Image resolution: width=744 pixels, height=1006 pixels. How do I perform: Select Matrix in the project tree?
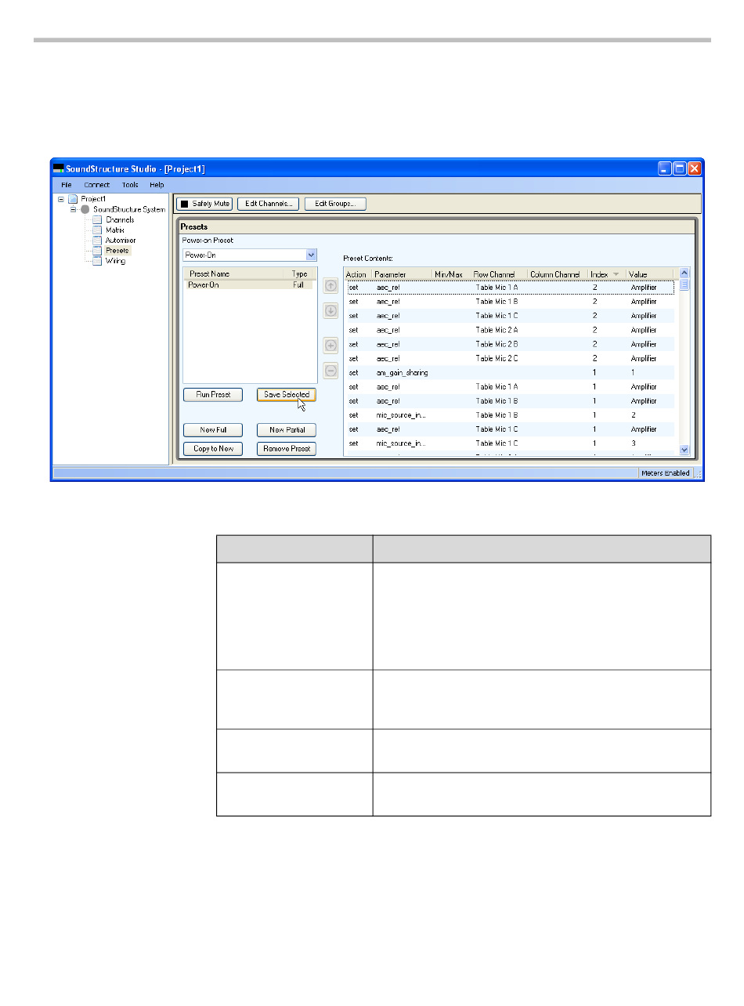pyautogui.click(x=115, y=230)
